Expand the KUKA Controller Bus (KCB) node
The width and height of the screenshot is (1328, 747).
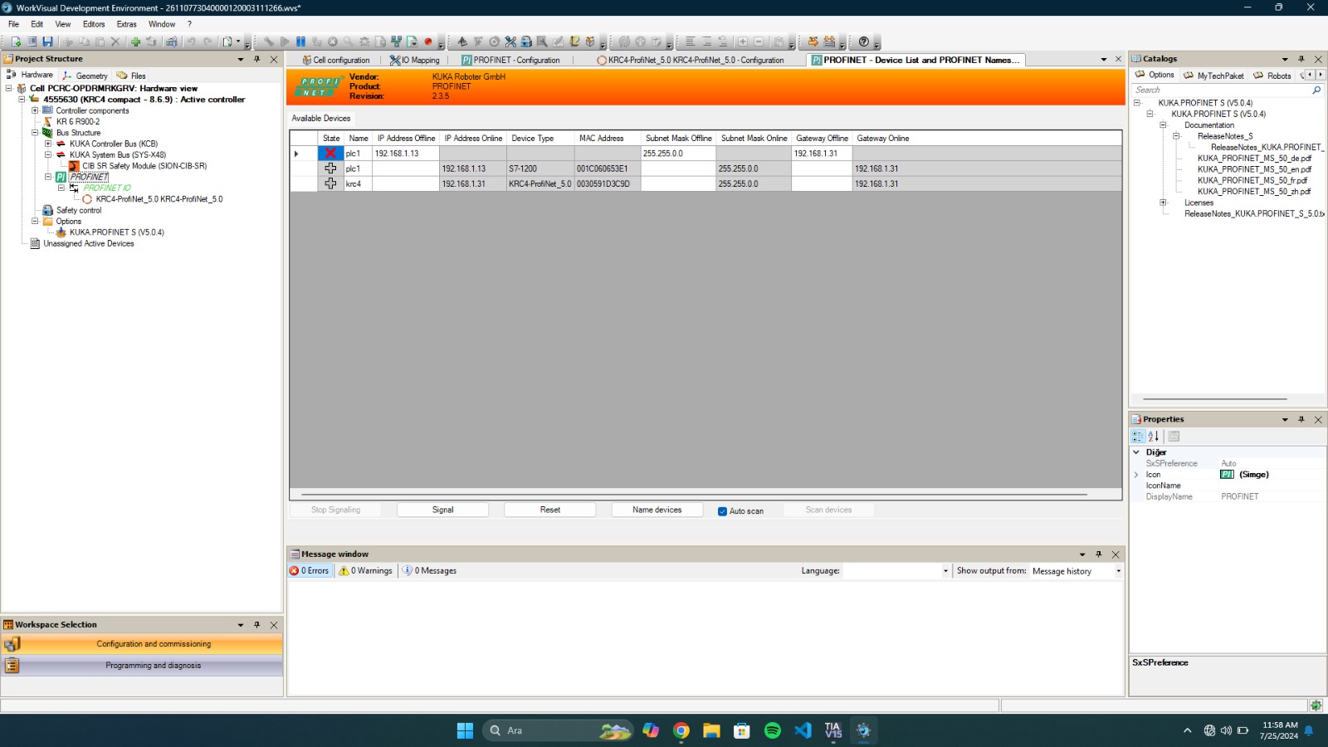[x=48, y=144]
